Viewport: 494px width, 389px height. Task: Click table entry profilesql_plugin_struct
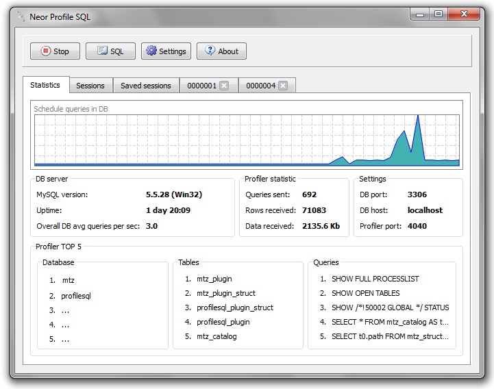click(235, 308)
